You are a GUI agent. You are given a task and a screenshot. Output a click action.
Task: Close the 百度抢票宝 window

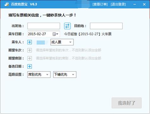tap(144, 4)
